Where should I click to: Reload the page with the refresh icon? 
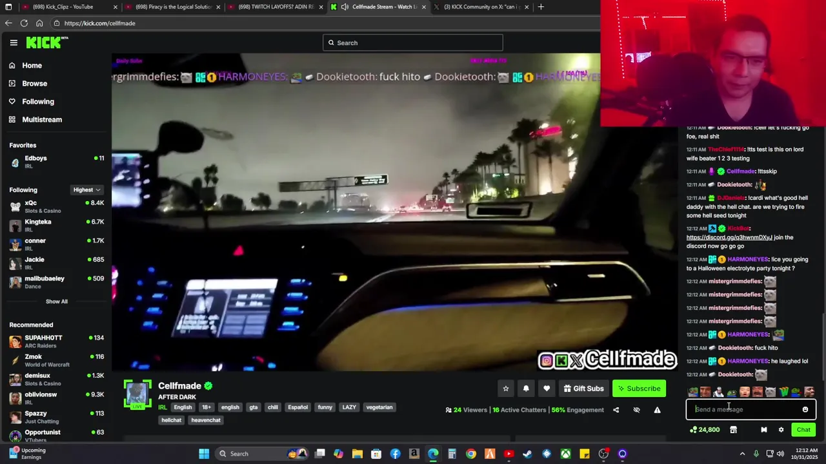pyautogui.click(x=24, y=23)
